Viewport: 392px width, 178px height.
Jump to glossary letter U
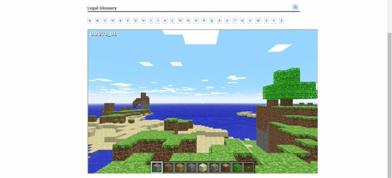point(242,21)
